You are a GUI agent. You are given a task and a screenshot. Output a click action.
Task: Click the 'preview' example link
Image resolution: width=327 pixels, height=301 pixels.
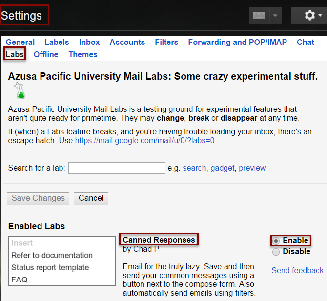pos(252,168)
